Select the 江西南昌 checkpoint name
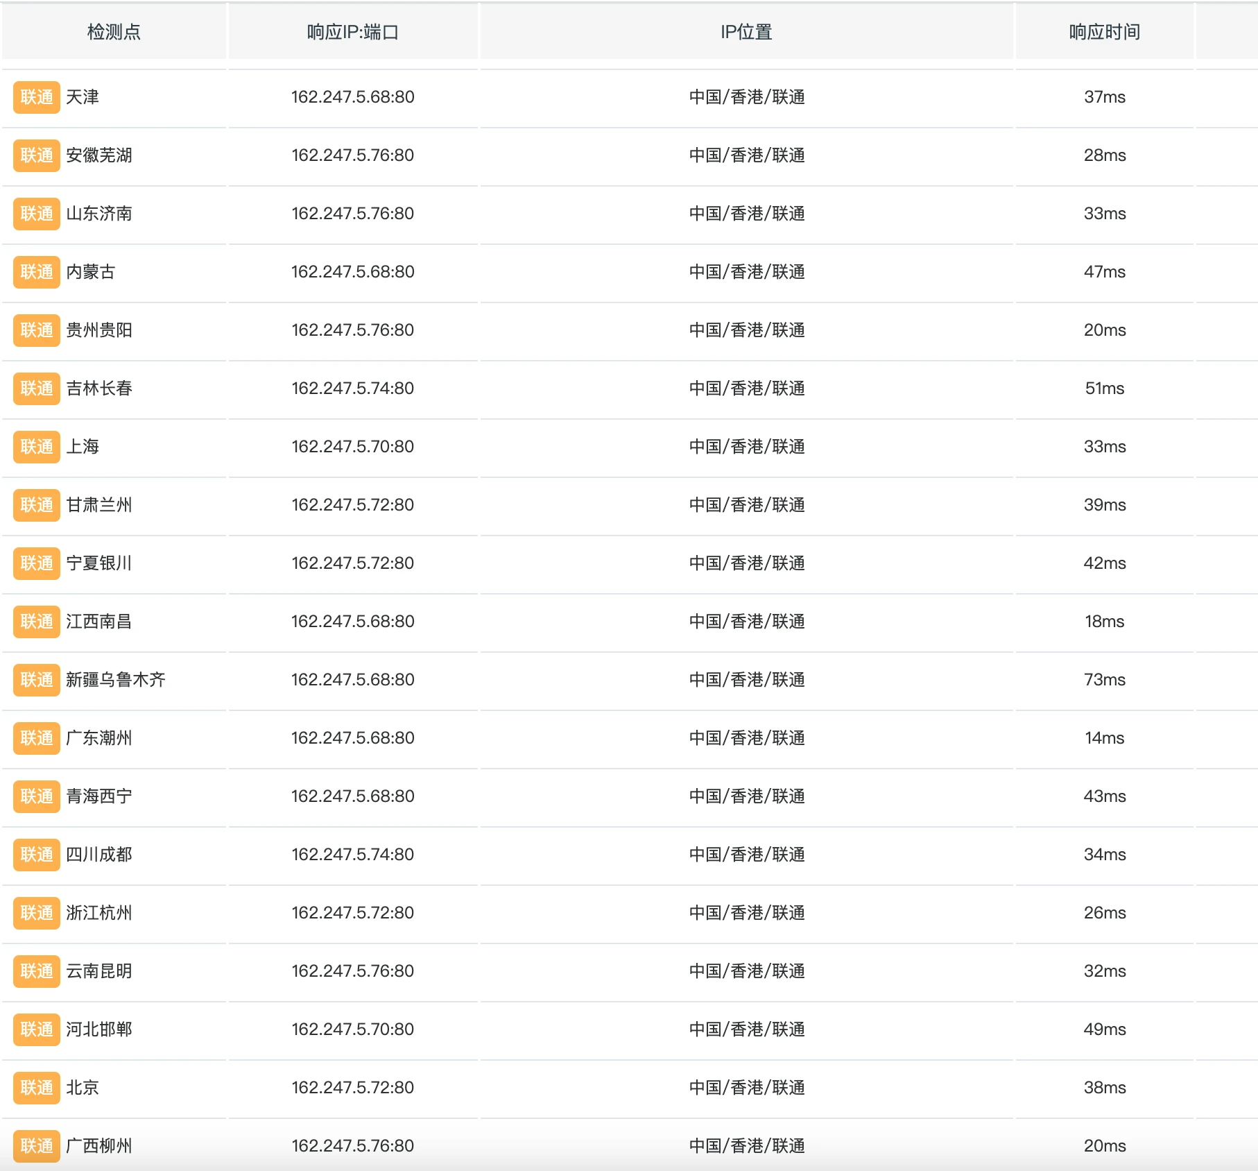This screenshot has height=1171, width=1258. (x=99, y=622)
